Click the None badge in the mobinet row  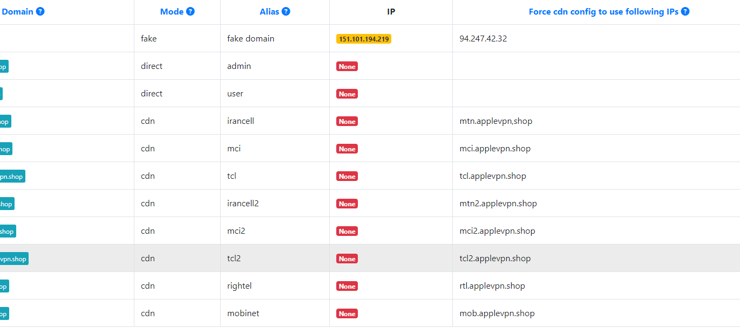coord(347,313)
